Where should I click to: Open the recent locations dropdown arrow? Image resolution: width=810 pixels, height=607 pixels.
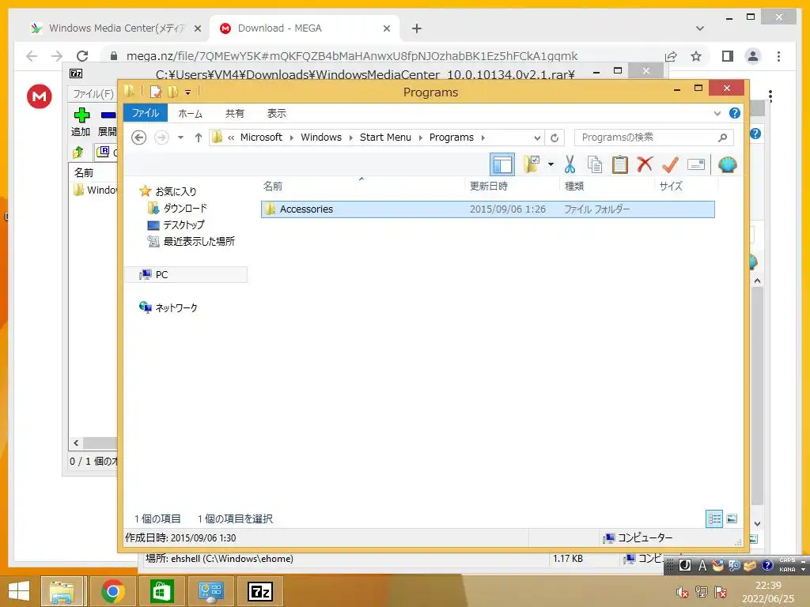click(180, 138)
